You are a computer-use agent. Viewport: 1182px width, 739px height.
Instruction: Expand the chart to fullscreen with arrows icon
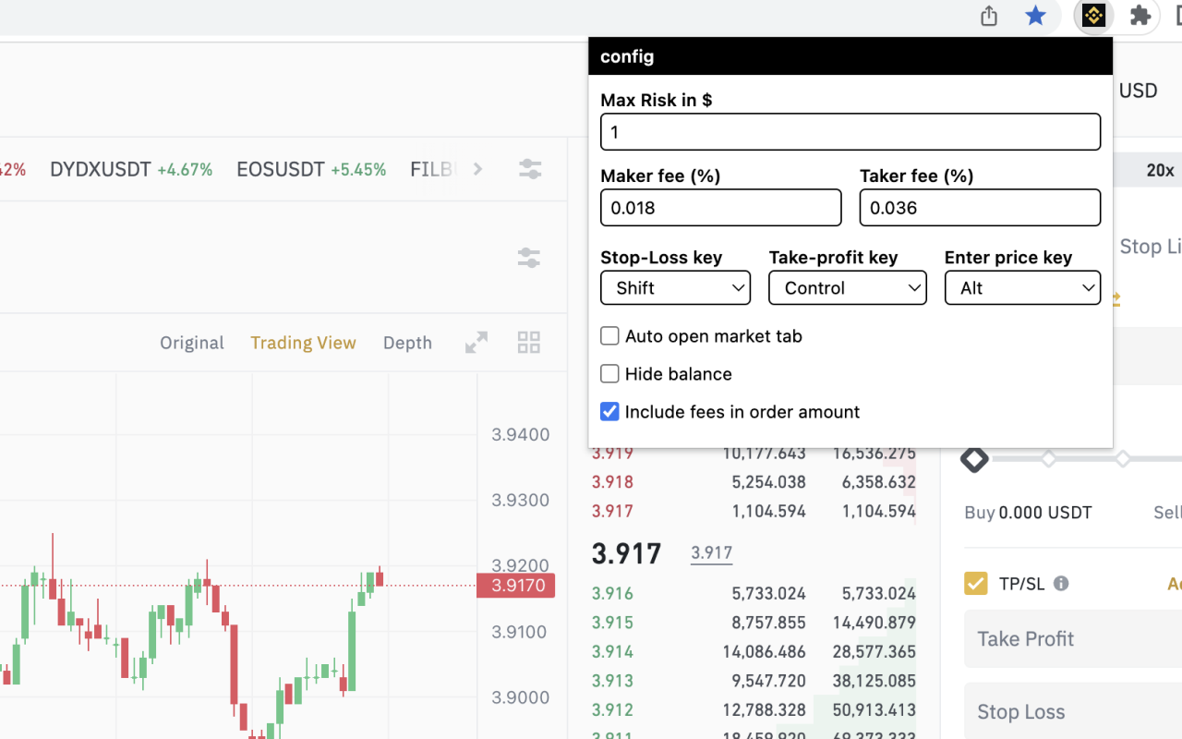476,342
